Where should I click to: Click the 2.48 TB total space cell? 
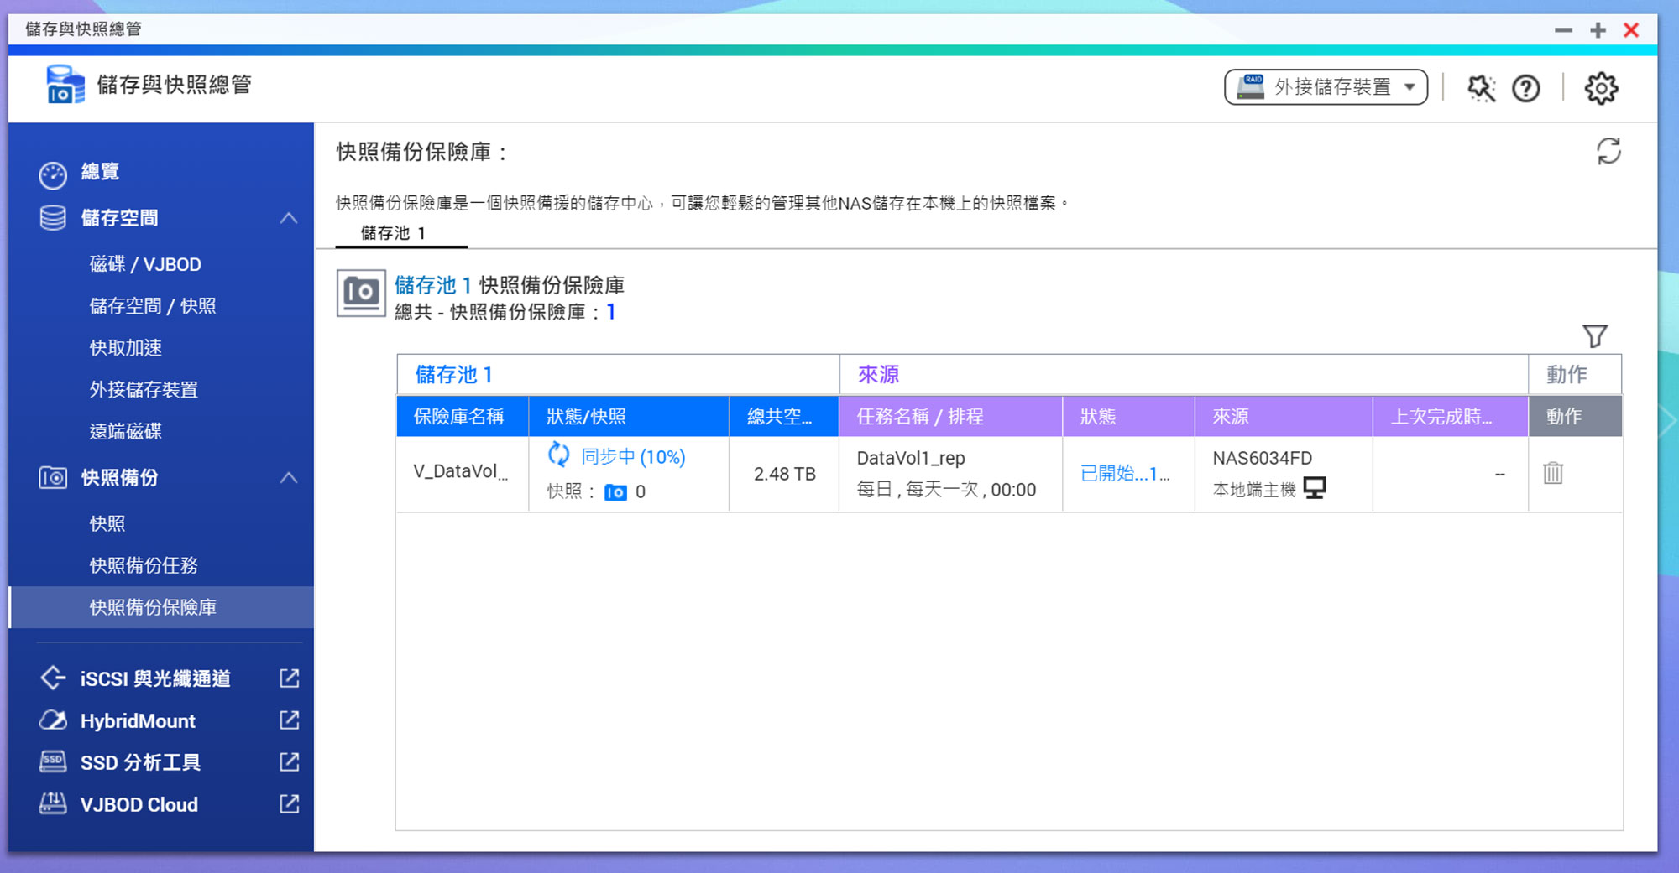(x=785, y=474)
